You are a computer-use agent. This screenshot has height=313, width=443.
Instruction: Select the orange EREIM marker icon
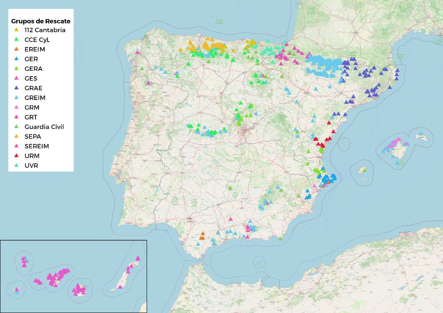pos(16,50)
